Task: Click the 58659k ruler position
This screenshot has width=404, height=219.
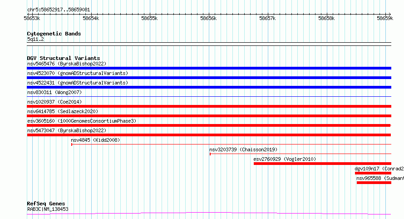Action: [x=385, y=18]
